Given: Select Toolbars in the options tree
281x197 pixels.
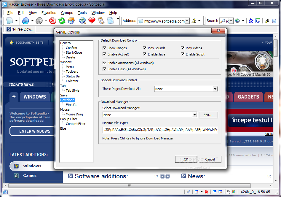Looking at the screenshot, I should (72, 72).
